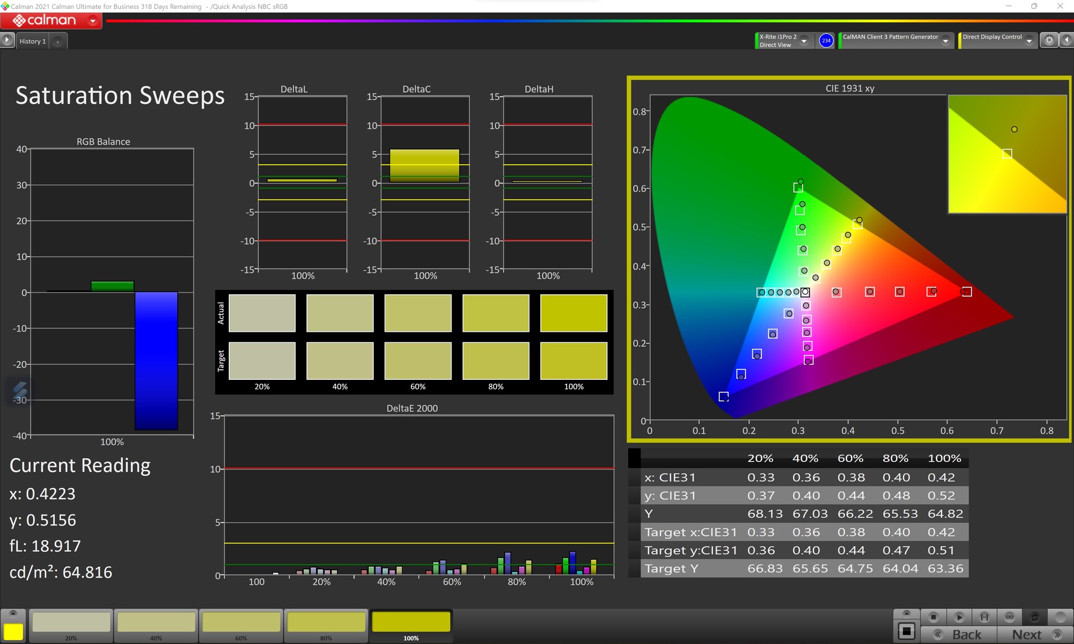Toggle the continuous read infinity icon
1074x644 pixels.
[x=1009, y=617]
